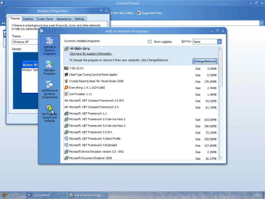Open Add/Remove Windows Components sidebar icon
265x199 pixels.
pyautogui.click(x=49, y=84)
